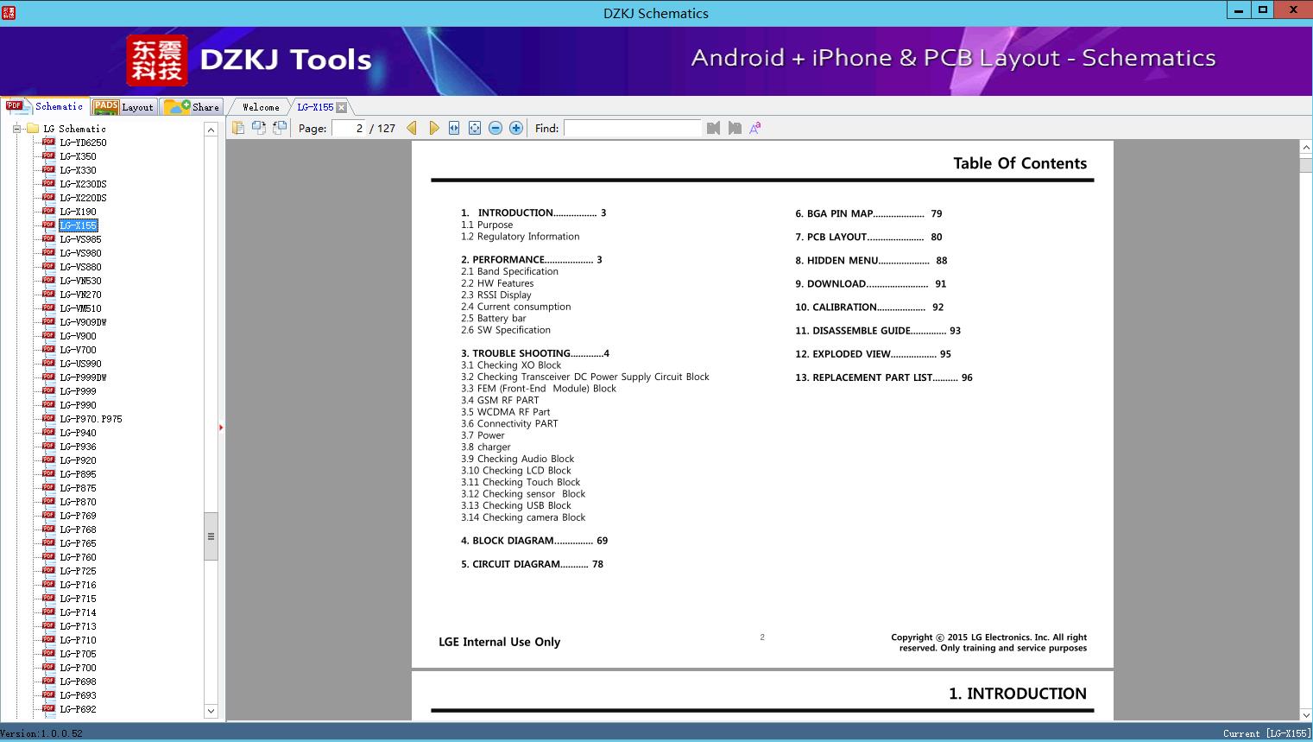The width and height of the screenshot is (1313, 742).
Task: Open the Welcome document tab
Action: [x=261, y=107]
